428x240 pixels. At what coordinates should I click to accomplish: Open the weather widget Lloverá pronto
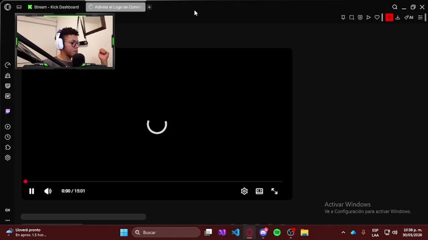pos(26,232)
